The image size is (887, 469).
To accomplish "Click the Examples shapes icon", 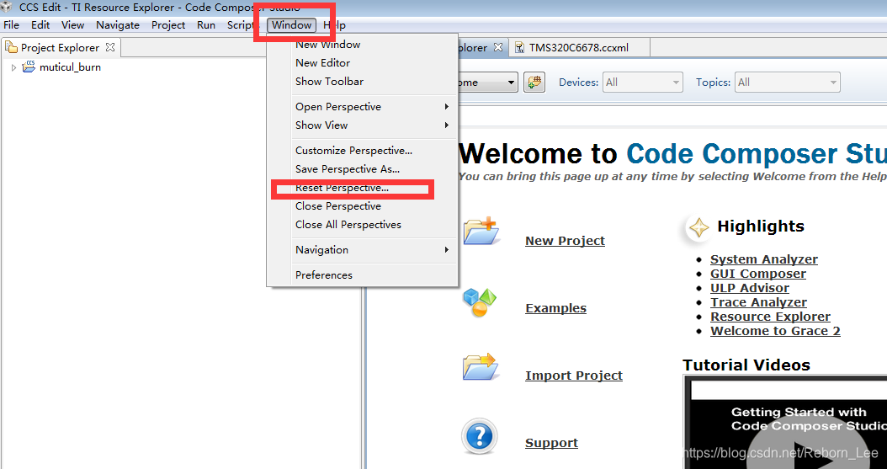I will click(x=479, y=302).
